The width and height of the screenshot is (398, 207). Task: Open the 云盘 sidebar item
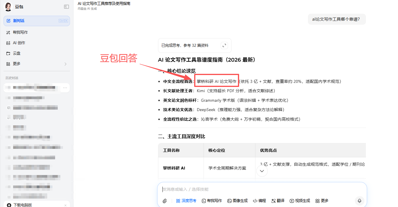(37, 53)
